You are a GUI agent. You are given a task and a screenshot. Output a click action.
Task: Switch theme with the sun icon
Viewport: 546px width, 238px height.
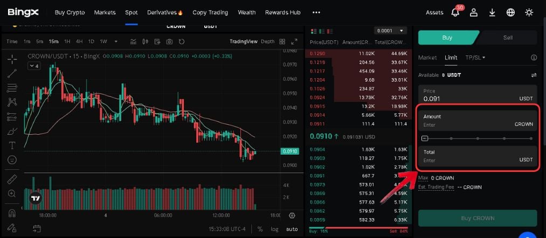pos(529,12)
